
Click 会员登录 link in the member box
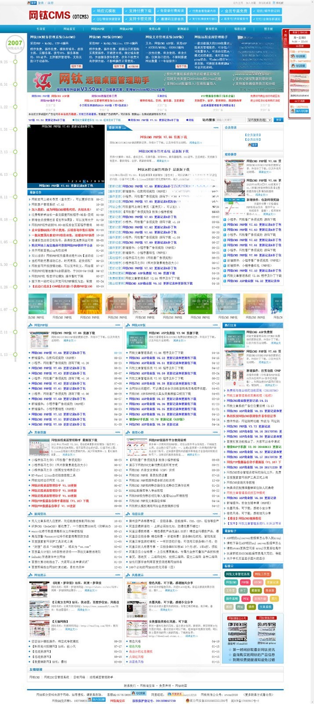253,135
